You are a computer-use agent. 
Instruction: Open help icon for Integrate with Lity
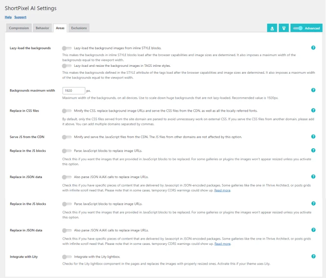pyautogui.click(x=313, y=256)
